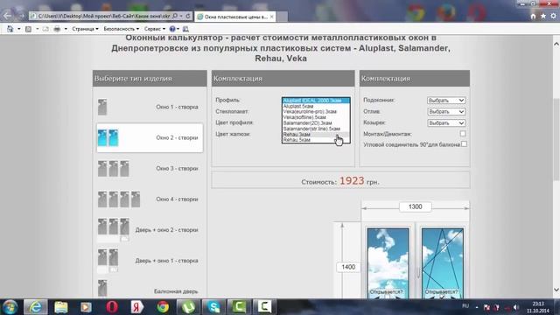
Task: Click the left window pane sky thumbnail
Action: tap(388, 262)
